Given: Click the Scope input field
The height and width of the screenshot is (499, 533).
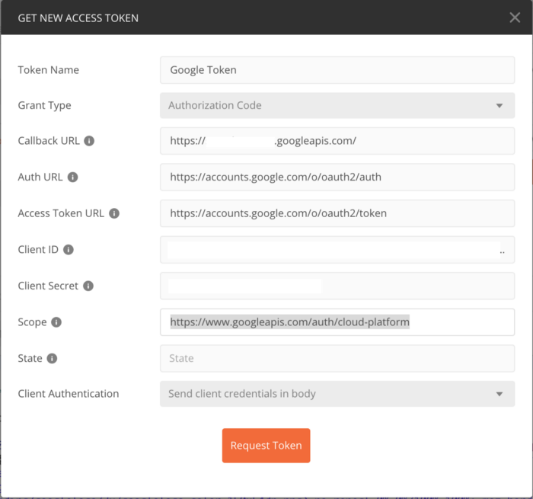Looking at the screenshot, I should (x=337, y=322).
